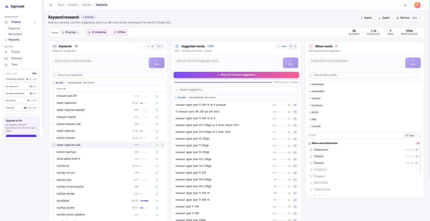The height and width of the screenshot is (221, 430).
Task: Open the No group dropdown
Action: point(70,32)
